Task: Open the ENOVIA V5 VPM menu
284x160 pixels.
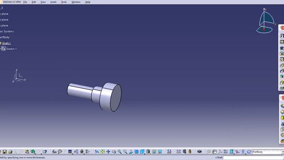Action: tap(12, 2)
